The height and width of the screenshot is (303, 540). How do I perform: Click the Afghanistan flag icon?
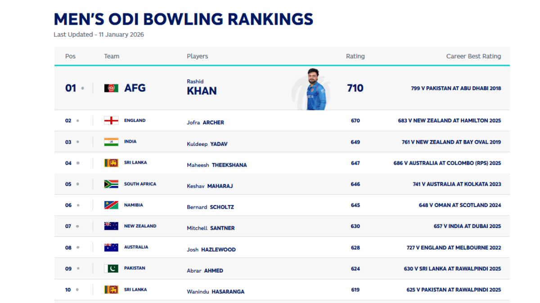(111, 88)
